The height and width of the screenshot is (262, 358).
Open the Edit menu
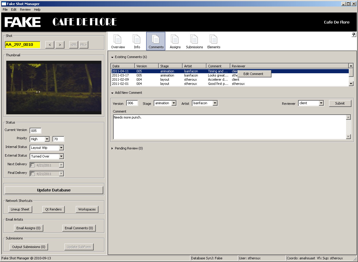(x=14, y=10)
